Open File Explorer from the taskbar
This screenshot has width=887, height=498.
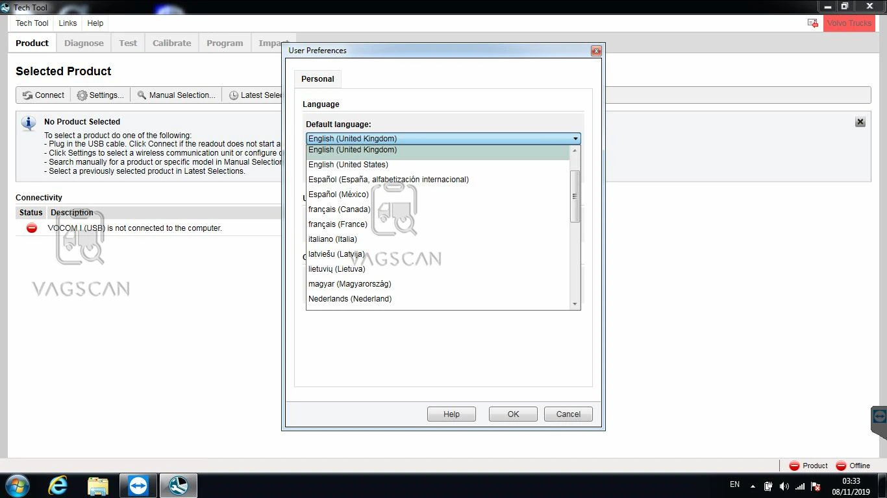click(x=98, y=485)
